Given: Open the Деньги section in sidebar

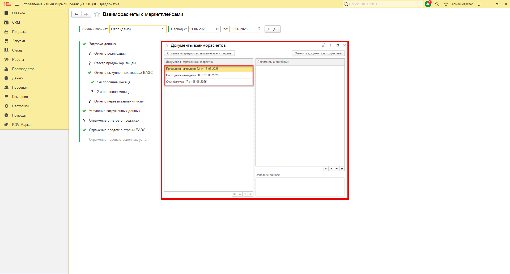Looking at the screenshot, I should [18, 78].
